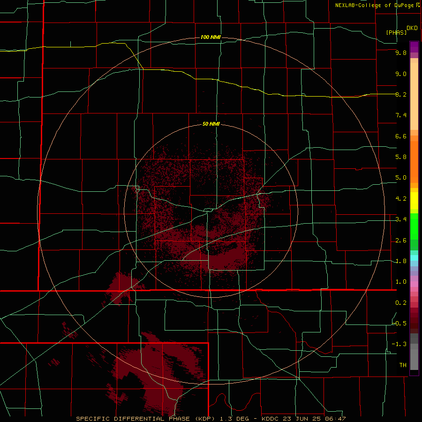Image resolution: width=422 pixels, height=422 pixels.
Task: Click the -0.5 scale value
Action: (399, 324)
